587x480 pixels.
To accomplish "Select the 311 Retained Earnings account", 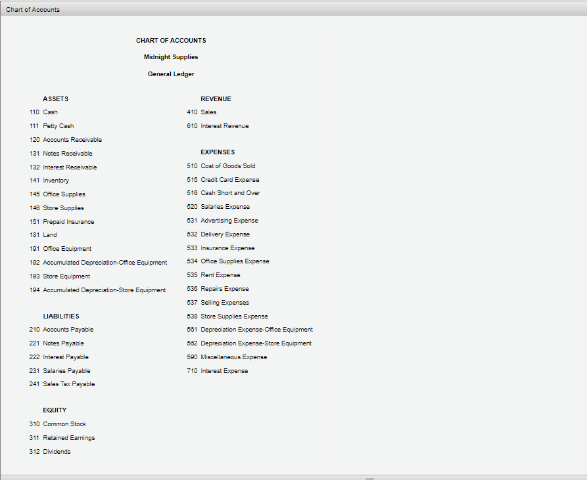I will pos(62,438).
